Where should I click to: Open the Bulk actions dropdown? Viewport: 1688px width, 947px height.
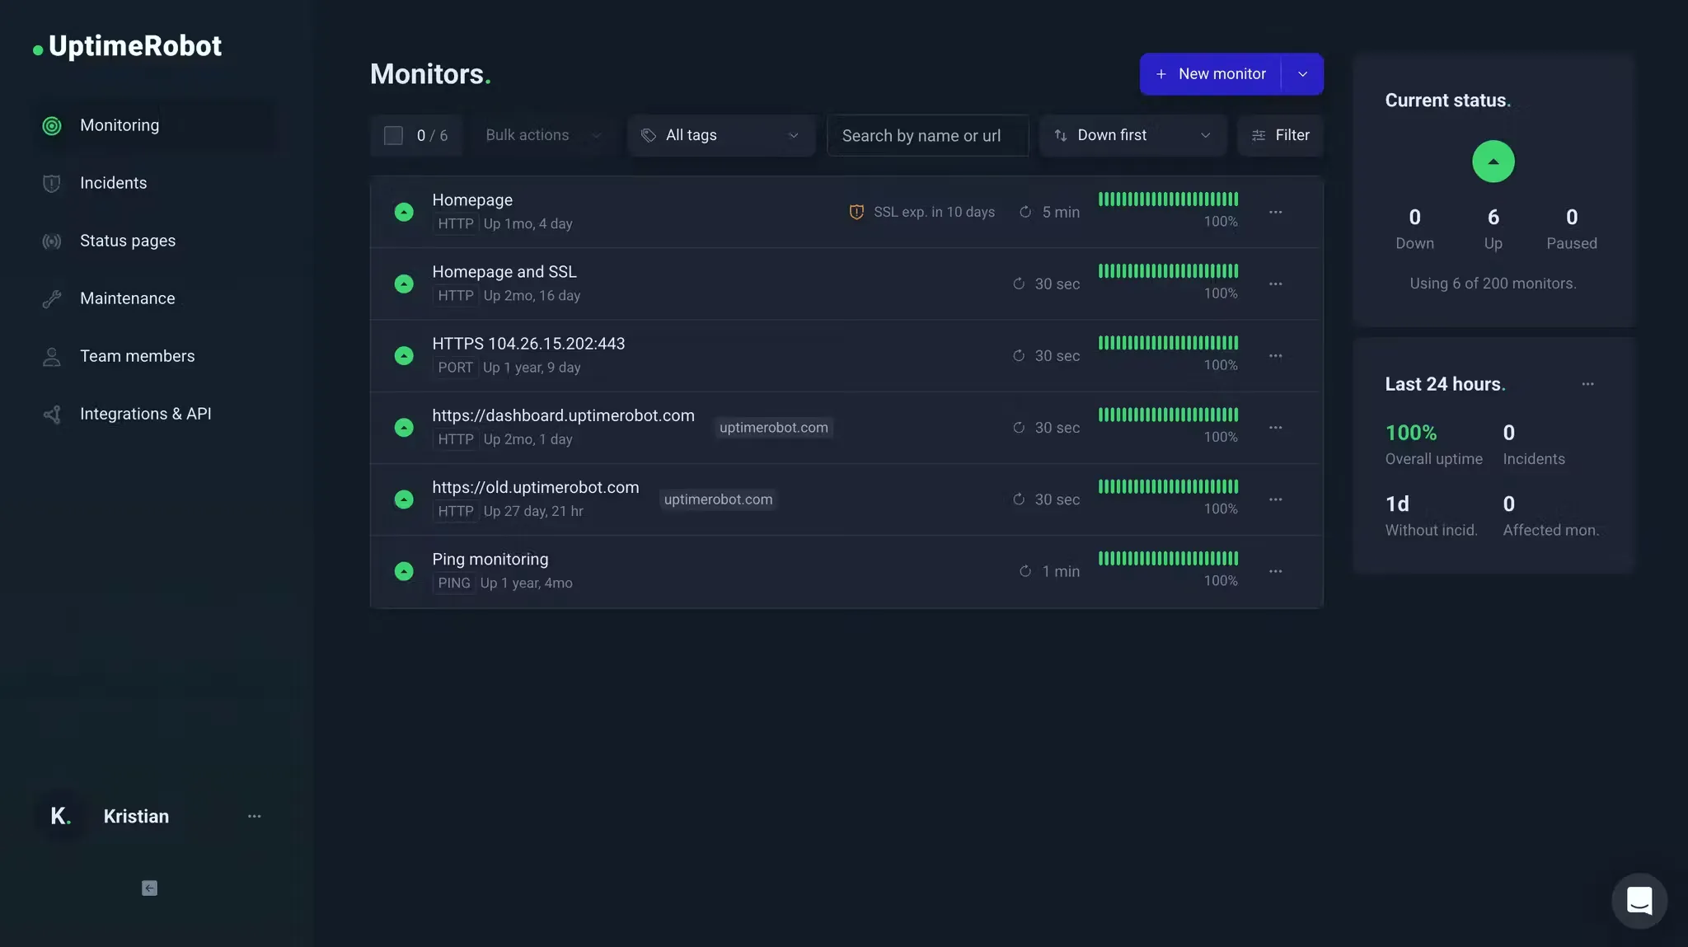pos(544,135)
